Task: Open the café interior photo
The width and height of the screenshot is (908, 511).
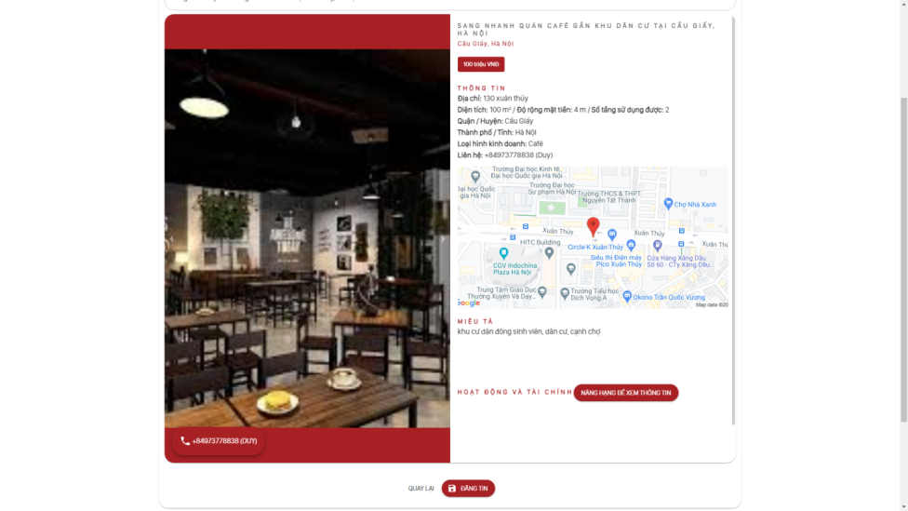Action: (307, 238)
